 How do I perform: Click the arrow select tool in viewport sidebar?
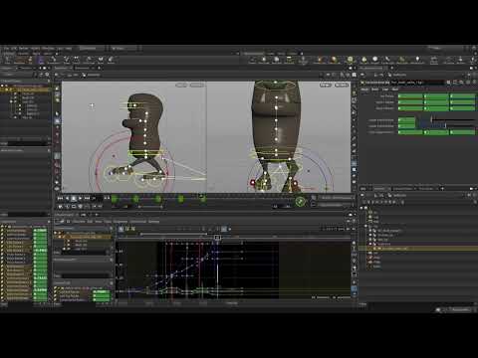coord(57,113)
